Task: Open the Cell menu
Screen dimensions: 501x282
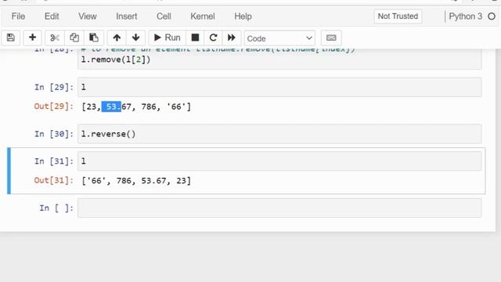Action: tap(164, 16)
